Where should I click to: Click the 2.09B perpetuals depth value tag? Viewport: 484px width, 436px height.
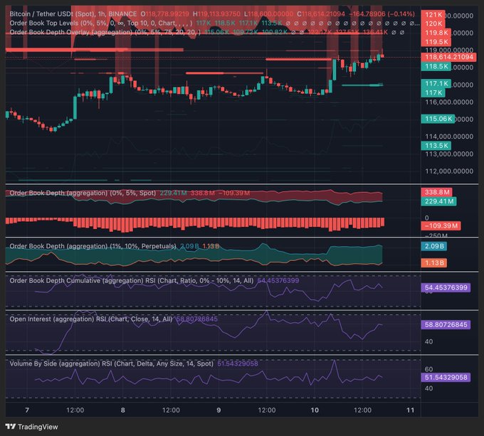tap(434, 246)
